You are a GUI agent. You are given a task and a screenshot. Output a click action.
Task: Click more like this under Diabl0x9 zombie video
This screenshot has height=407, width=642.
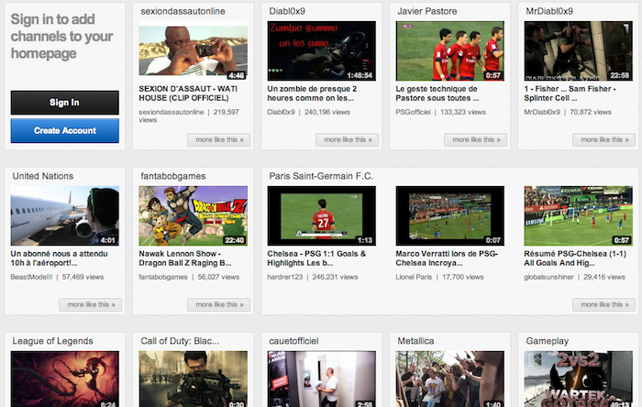[x=348, y=140]
